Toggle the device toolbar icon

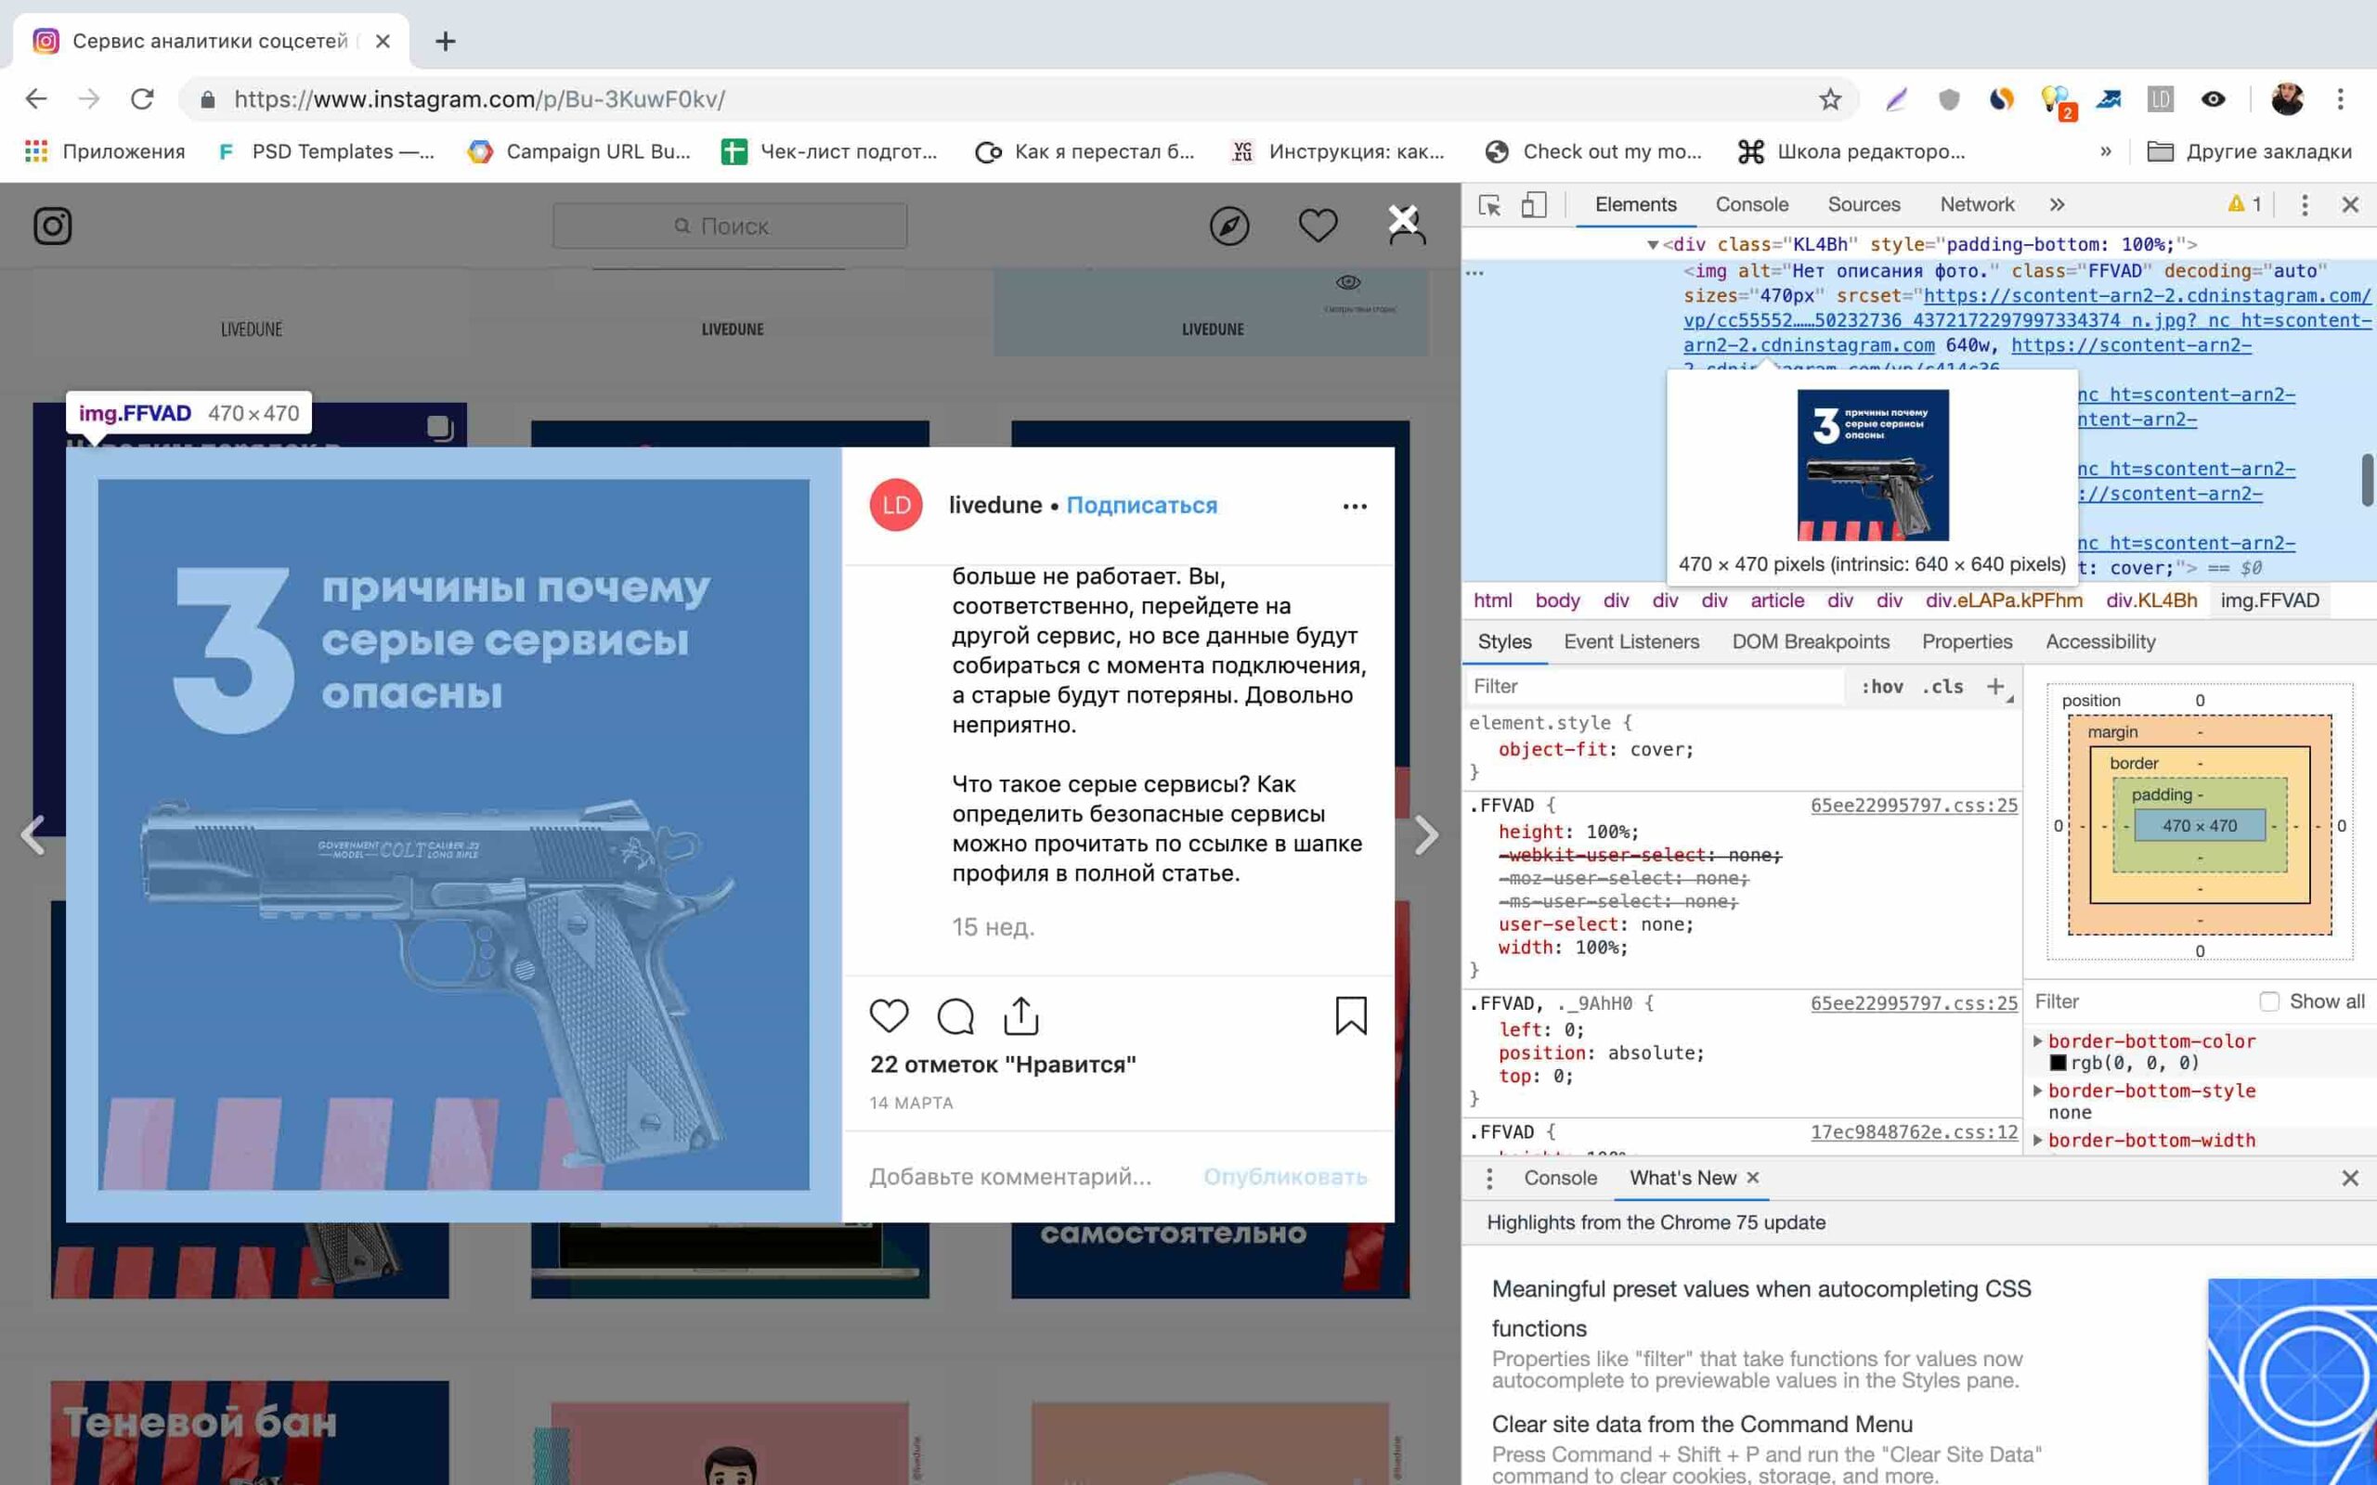tap(1533, 205)
